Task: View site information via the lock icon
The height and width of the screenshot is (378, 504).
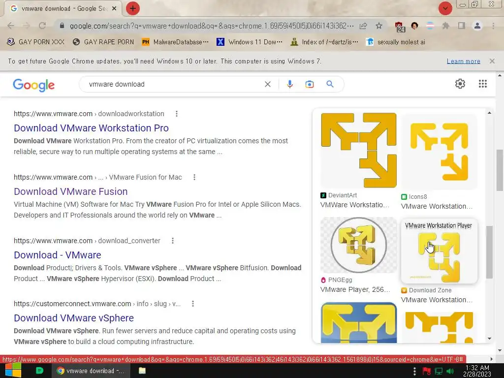Action: point(62,26)
